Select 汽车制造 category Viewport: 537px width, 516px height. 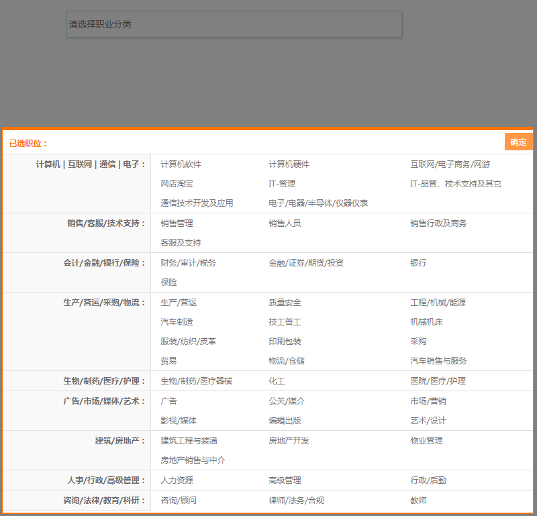pos(177,322)
